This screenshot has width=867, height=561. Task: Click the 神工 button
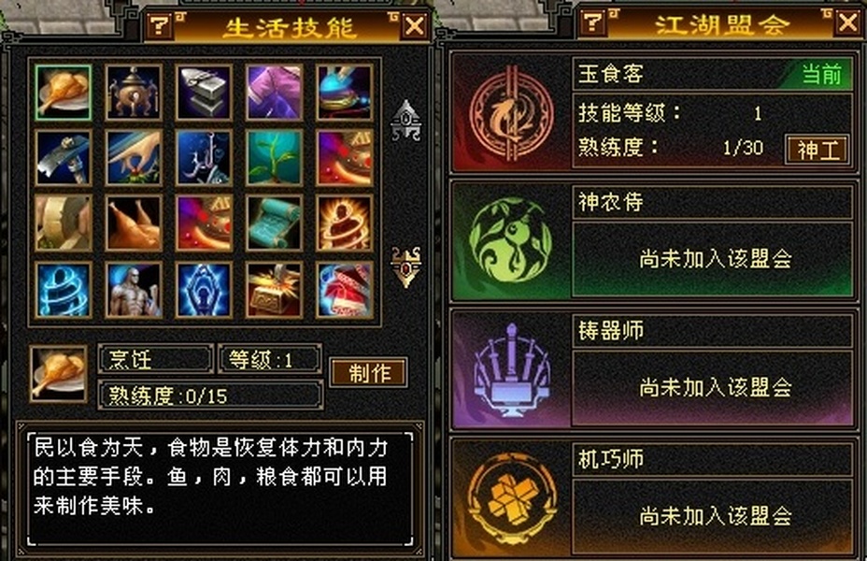pos(817,150)
